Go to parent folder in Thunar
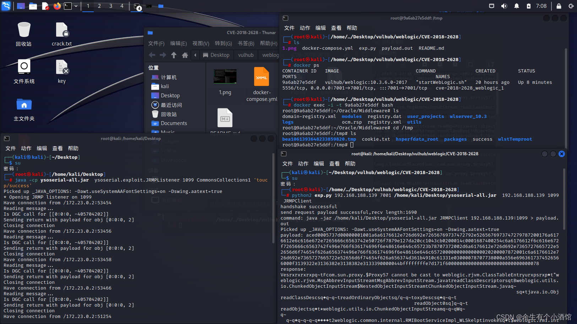Image resolution: width=577 pixels, height=324 pixels. 174,55
